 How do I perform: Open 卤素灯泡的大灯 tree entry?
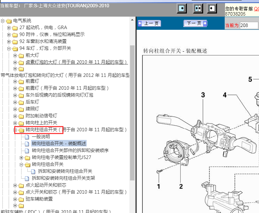click(76, 62)
